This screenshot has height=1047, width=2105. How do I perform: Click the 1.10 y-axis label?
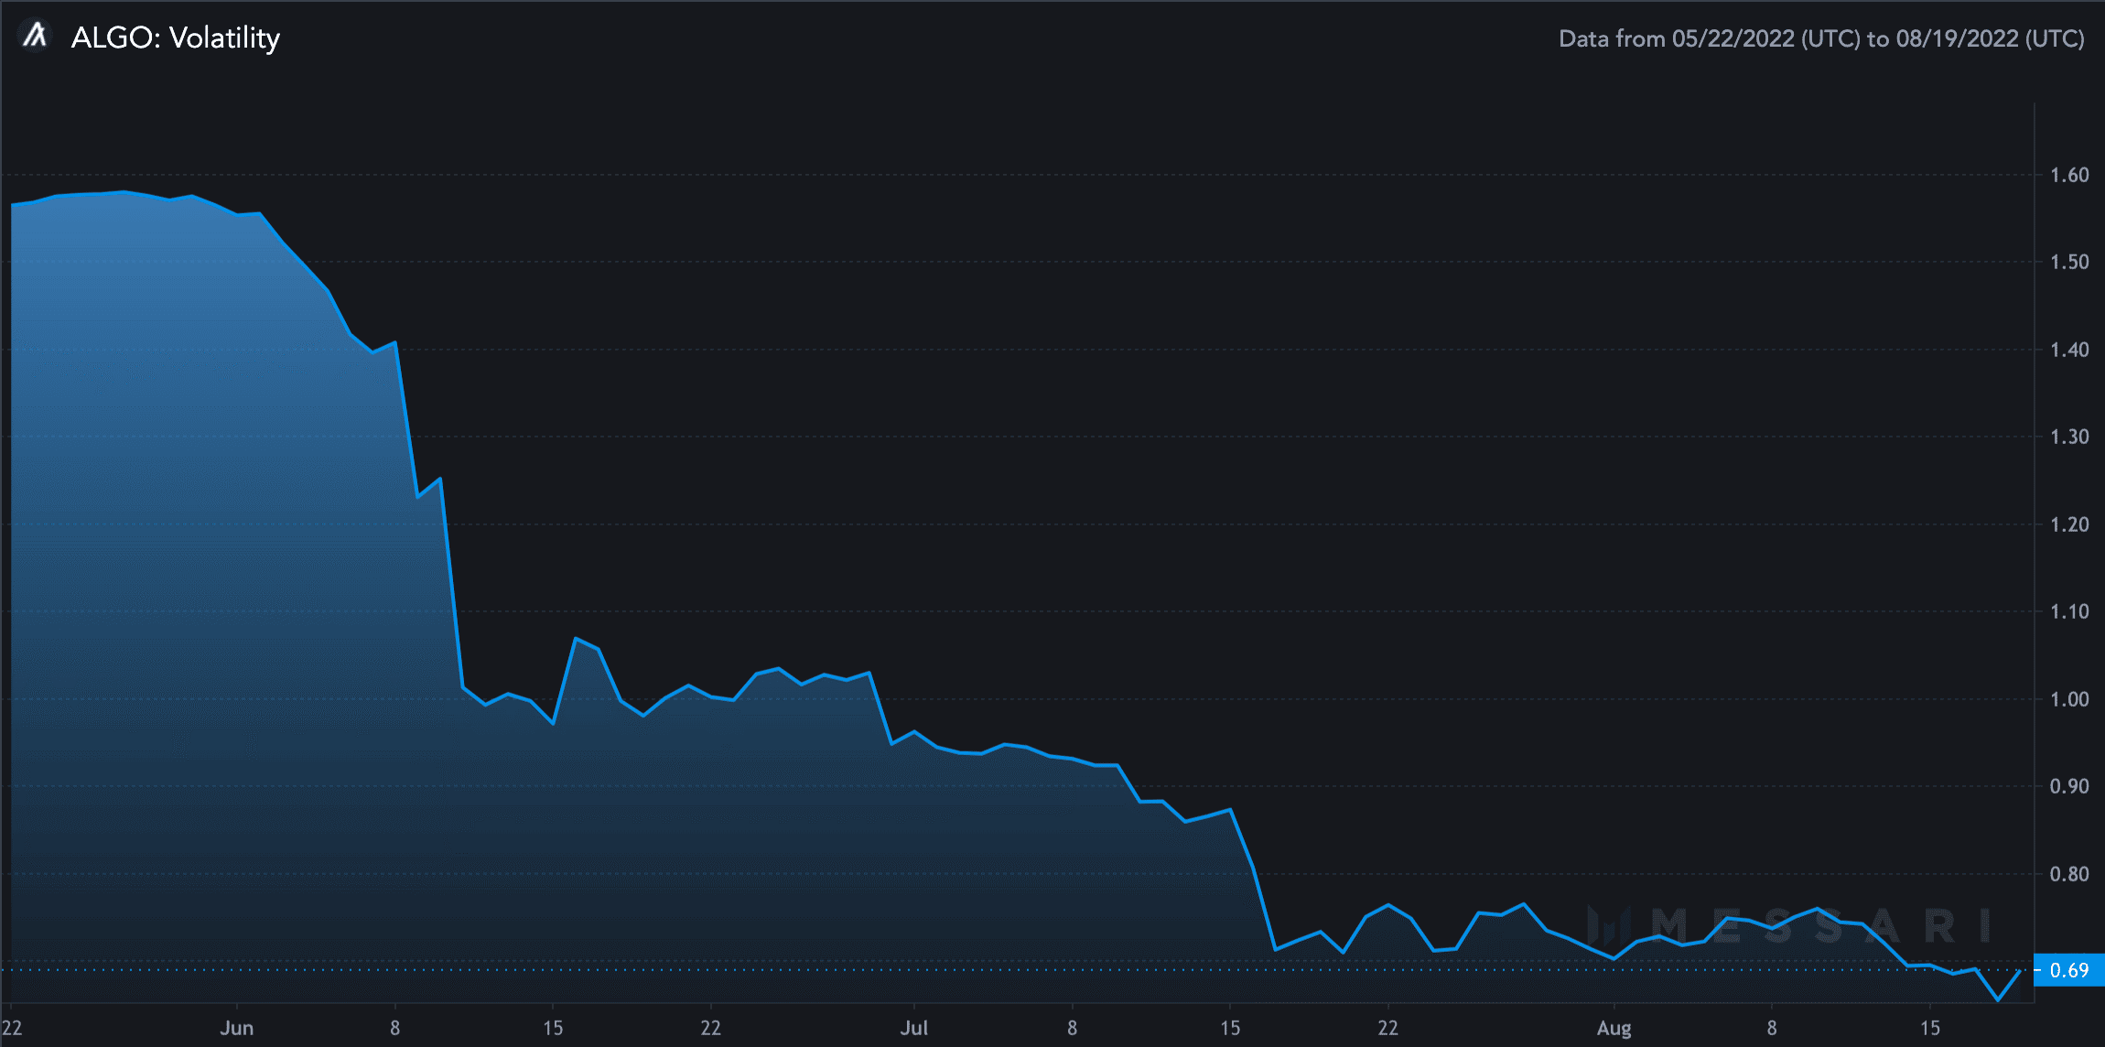pos(2069,611)
